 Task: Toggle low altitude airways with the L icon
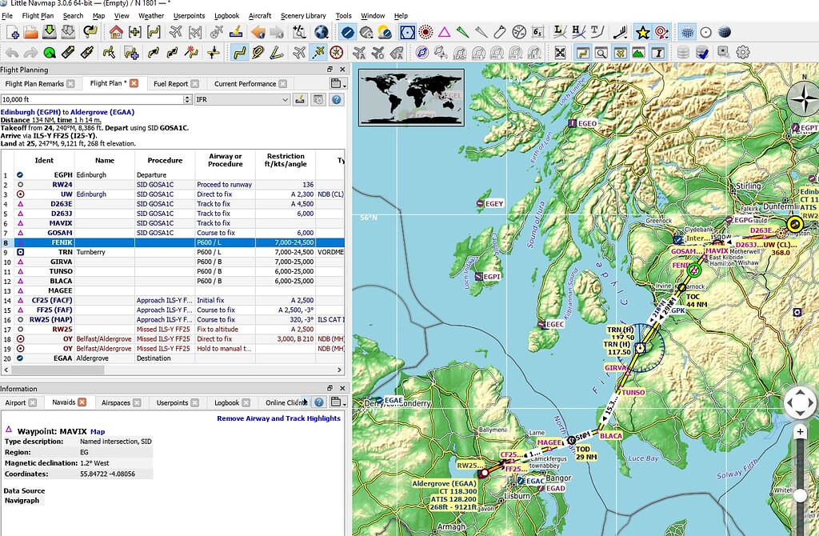(x=560, y=33)
